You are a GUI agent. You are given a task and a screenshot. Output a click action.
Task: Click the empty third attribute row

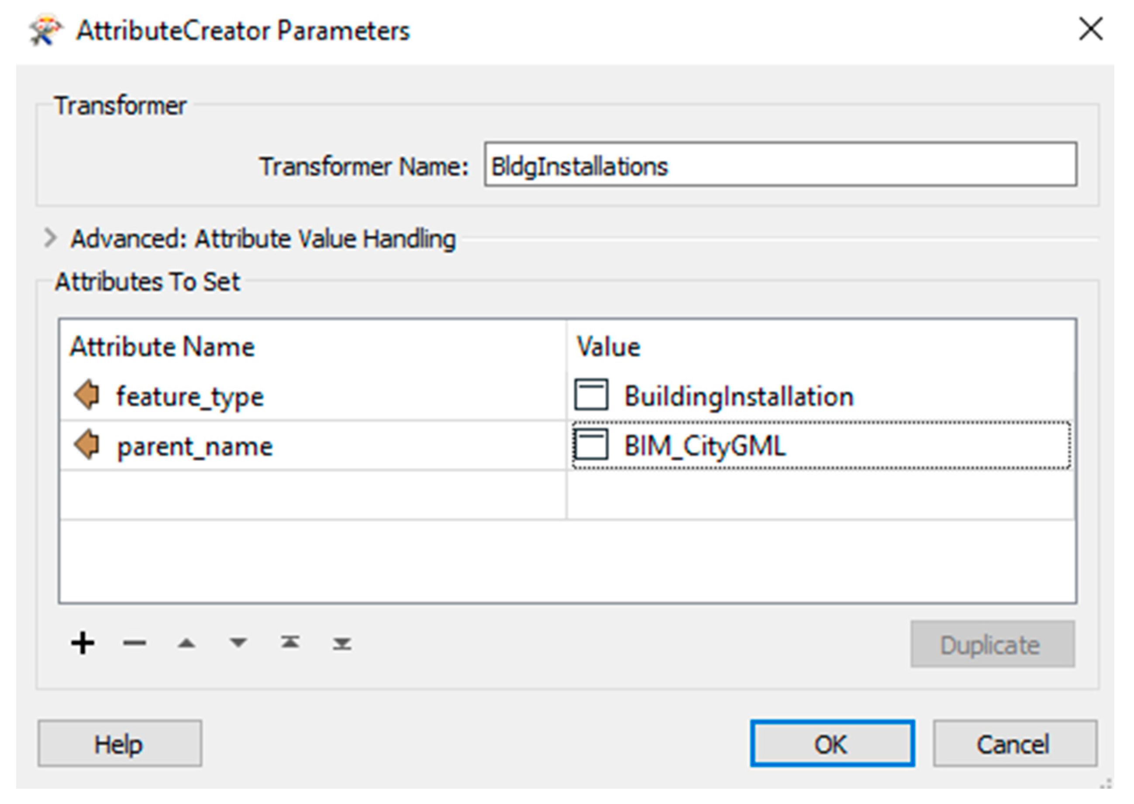click(x=312, y=495)
